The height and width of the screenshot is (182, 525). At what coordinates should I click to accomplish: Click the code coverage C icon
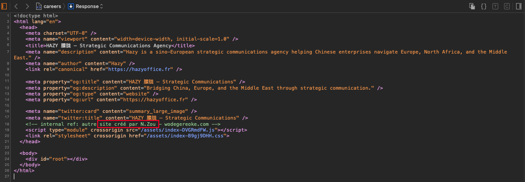(x=507, y=6)
